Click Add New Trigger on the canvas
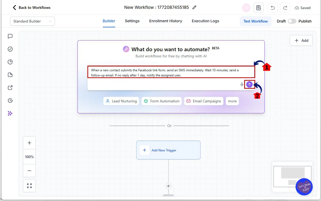 [168, 150]
